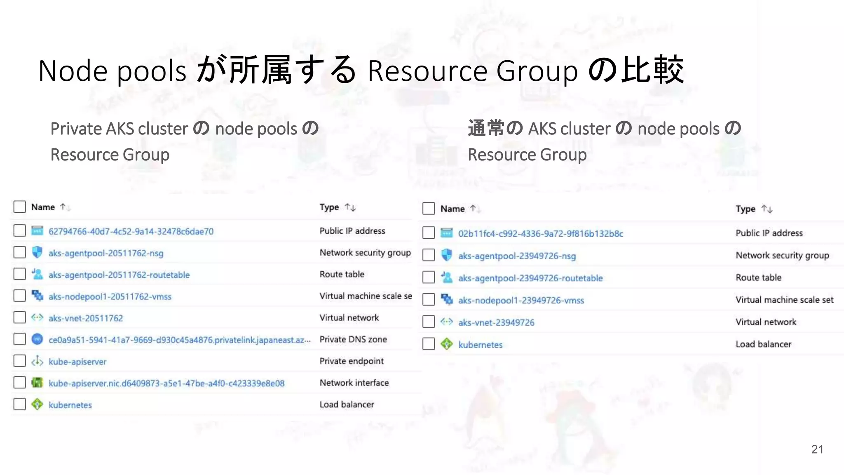Click route table icon of aks-agentpool-23949726-routetable
The width and height of the screenshot is (844, 475).
pos(447,277)
